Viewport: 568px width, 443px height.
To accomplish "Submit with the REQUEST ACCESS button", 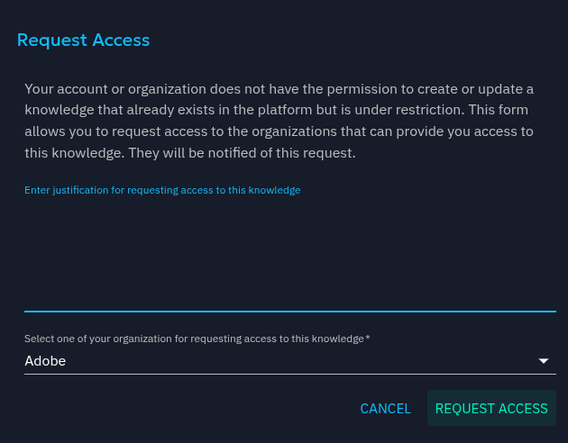I will click(x=491, y=409).
